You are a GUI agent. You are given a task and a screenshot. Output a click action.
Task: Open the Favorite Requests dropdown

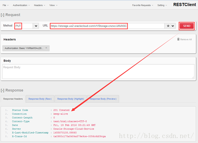coord(143,5)
